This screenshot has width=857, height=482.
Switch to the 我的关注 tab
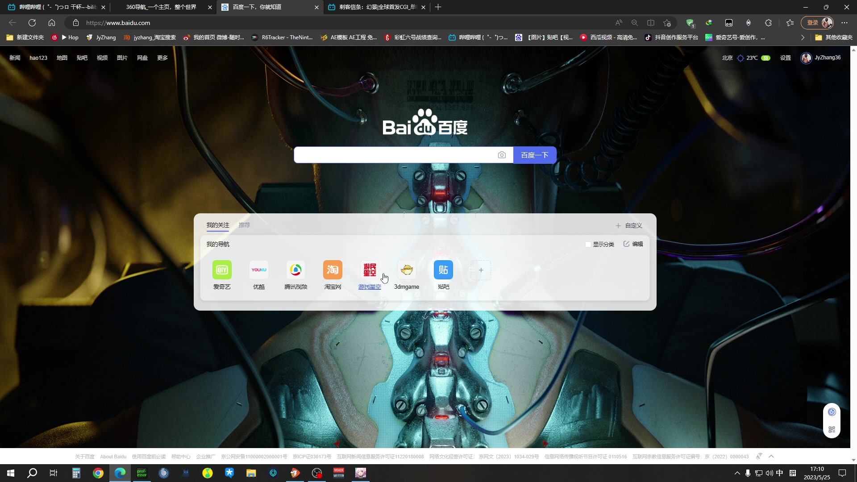pyautogui.click(x=218, y=225)
